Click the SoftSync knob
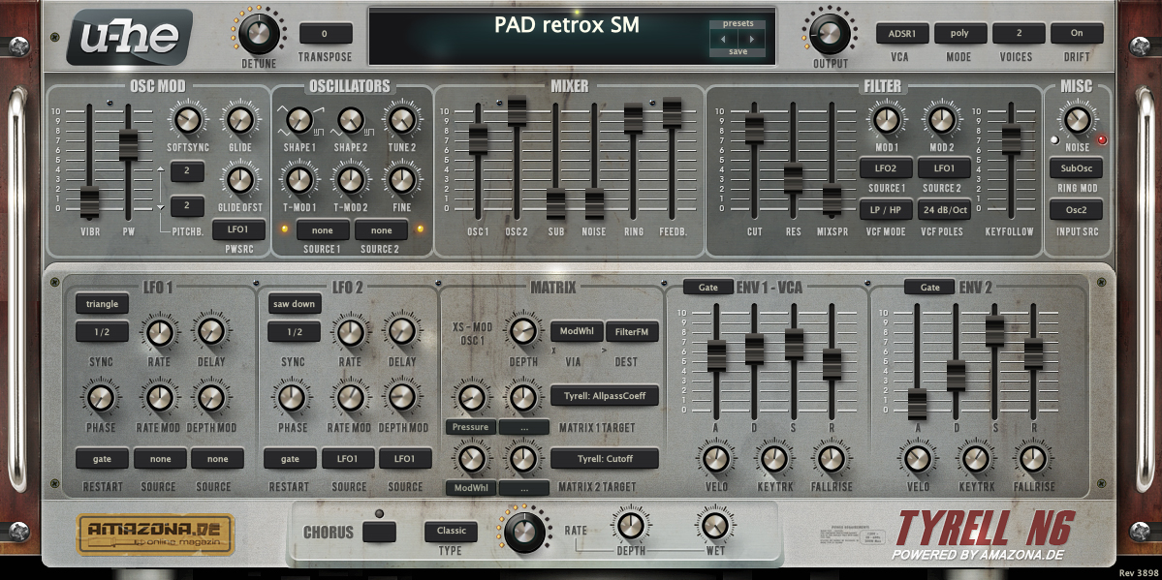This screenshot has height=580, width=1162. (x=187, y=118)
